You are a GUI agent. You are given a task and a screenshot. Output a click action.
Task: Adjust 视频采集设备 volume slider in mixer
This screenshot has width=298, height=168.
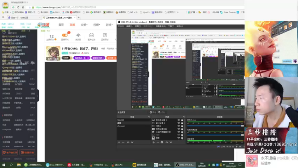point(216,135)
